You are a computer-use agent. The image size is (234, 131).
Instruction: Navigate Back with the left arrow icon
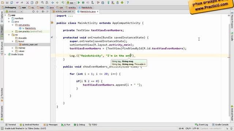click(x=53, y=3)
